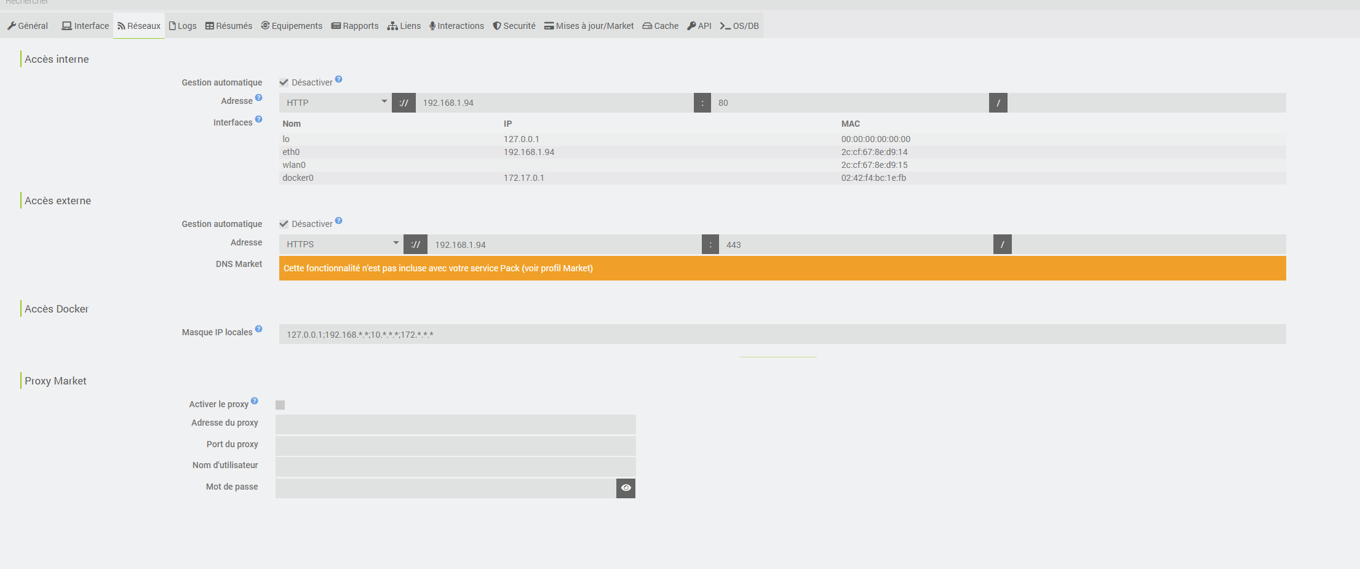Viewport: 1360px width, 569px height.
Task: Select interface name 'eth0' in the table
Action: click(x=291, y=152)
